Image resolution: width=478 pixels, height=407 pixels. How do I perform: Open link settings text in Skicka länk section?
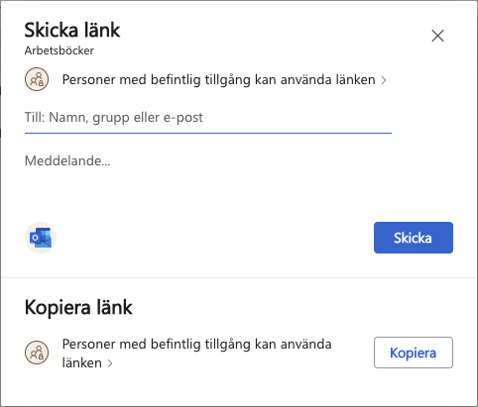(x=218, y=79)
